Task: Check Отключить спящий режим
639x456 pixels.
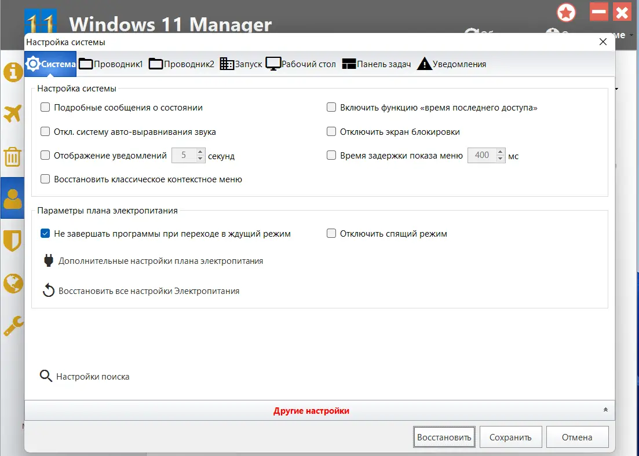Action: click(x=331, y=233)
